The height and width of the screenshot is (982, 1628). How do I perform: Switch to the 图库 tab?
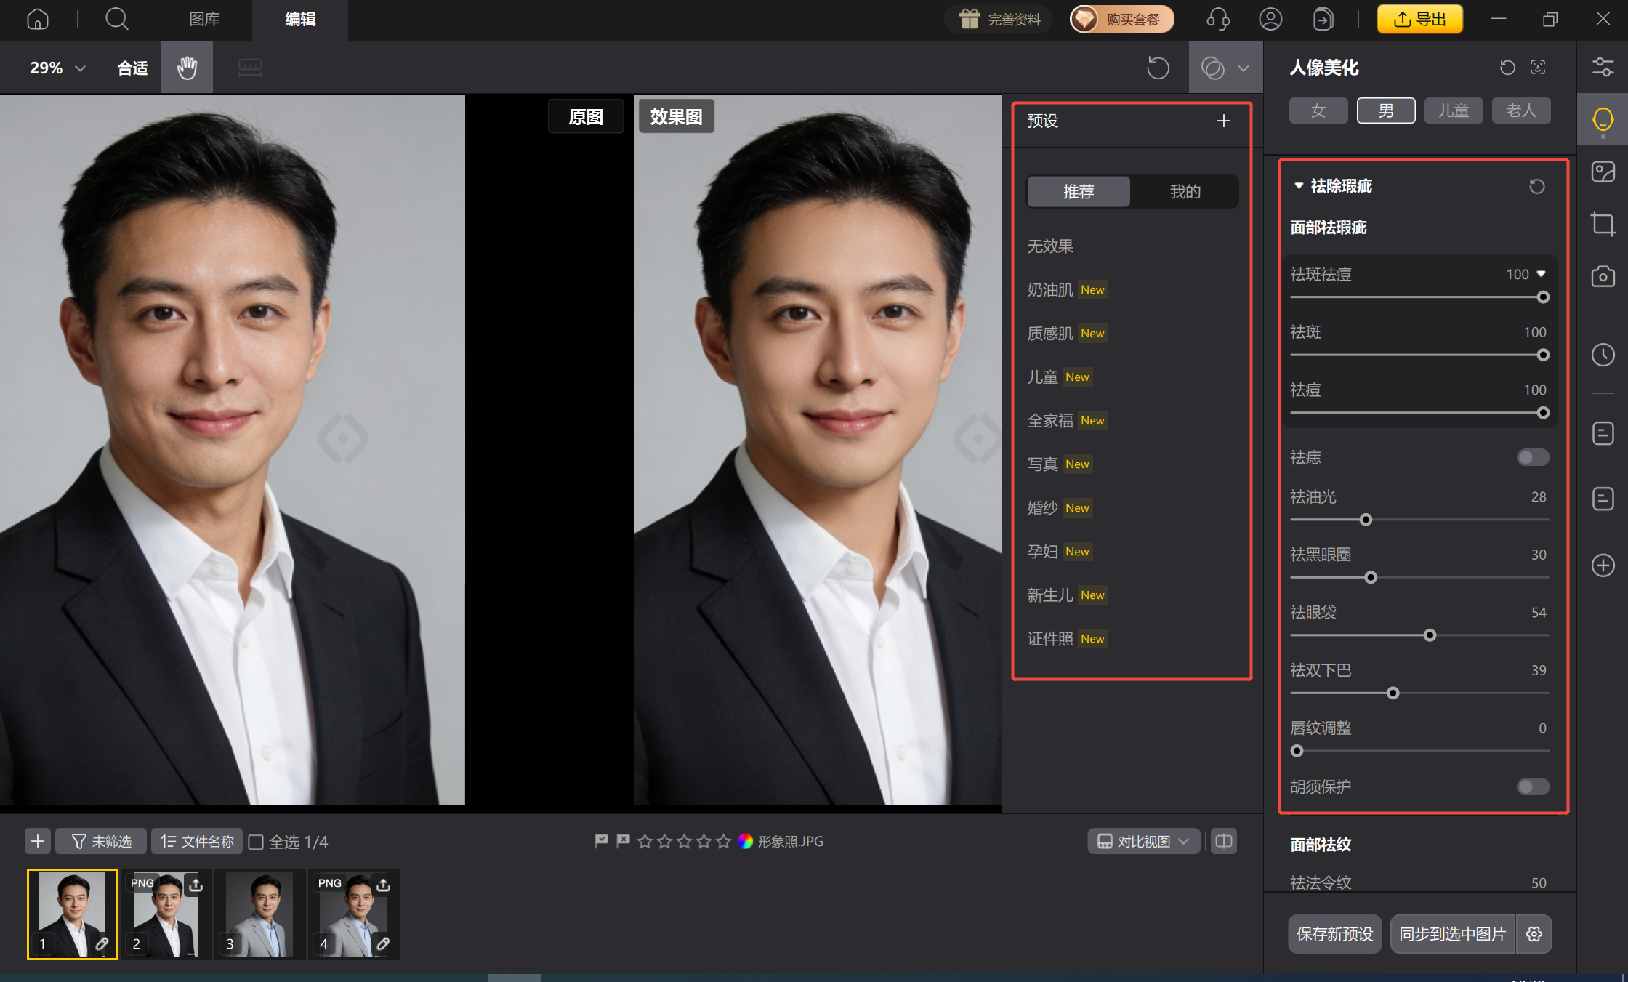click(204, 19)
